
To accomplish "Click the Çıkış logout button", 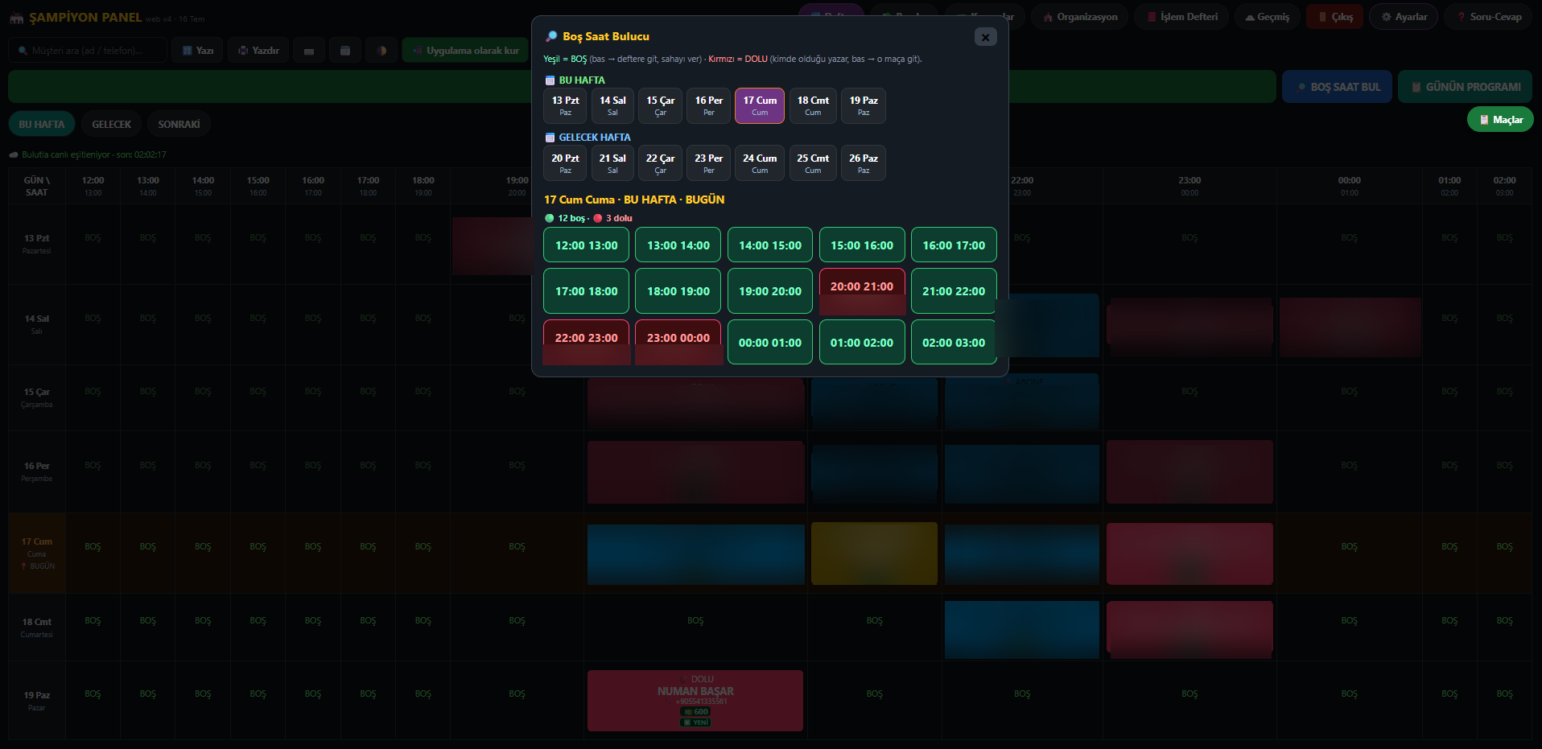I will tap(1335, 17).
